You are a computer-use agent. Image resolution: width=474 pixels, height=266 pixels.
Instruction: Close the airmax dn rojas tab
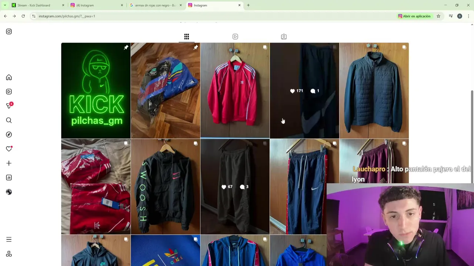point(181,5)
